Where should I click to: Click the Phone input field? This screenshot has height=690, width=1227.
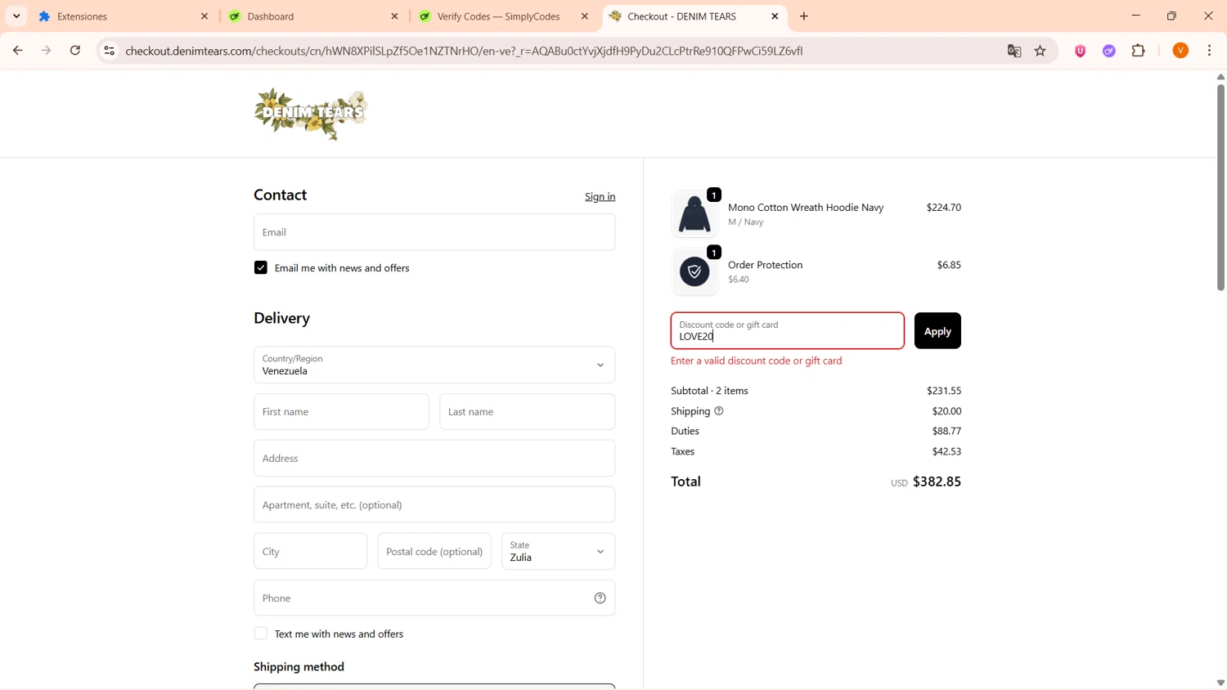pyautogui.click(x=434, y=598)
